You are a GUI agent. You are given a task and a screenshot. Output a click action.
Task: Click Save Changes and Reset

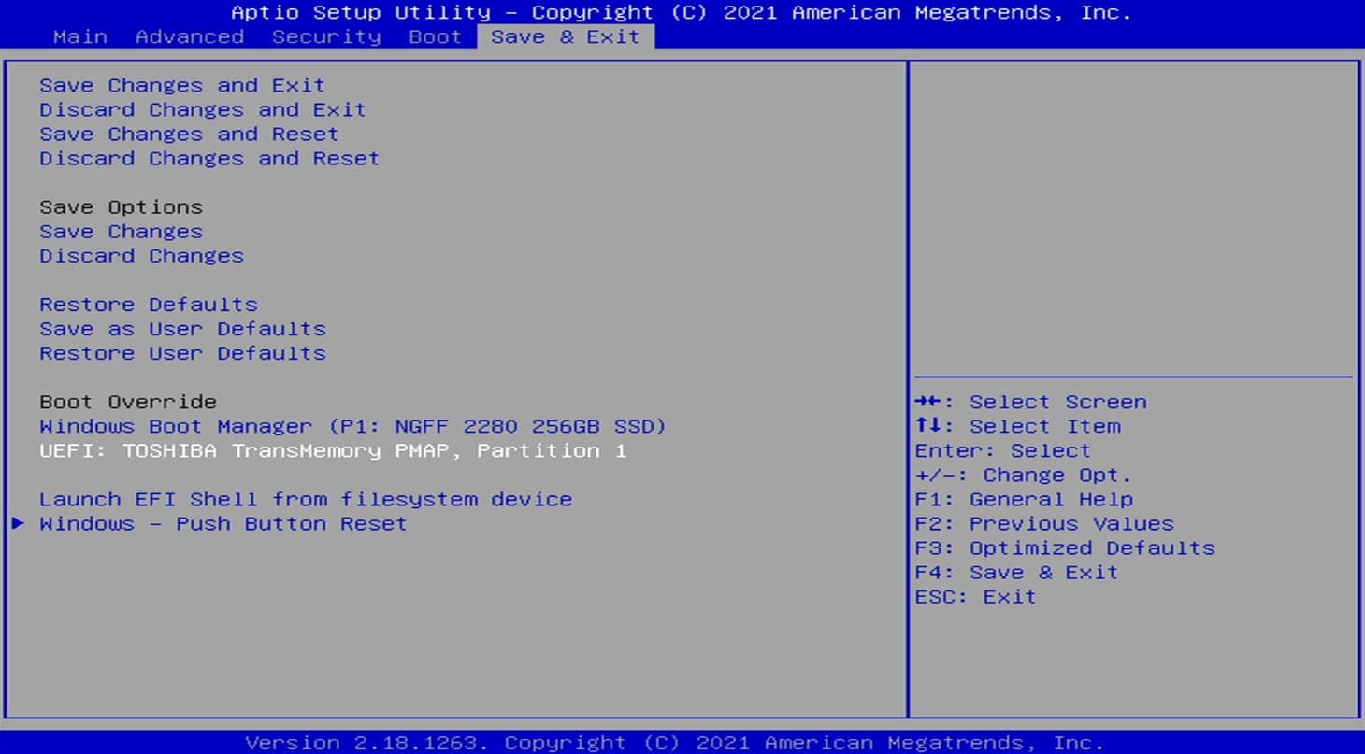[x=188, y=134]
